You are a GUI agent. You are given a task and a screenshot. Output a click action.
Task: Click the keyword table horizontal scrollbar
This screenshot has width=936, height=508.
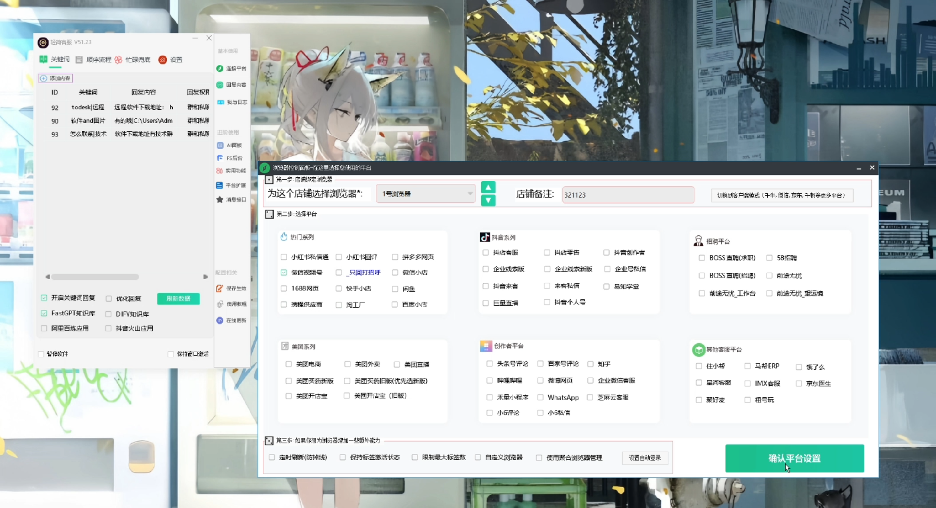[x=95, y=277]
